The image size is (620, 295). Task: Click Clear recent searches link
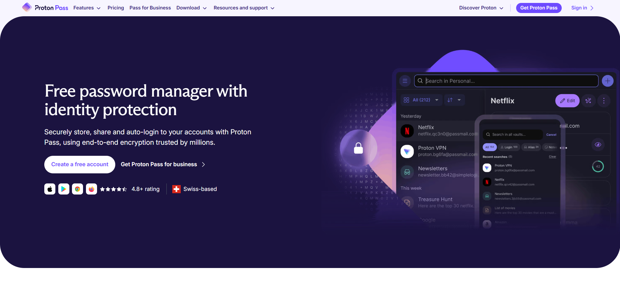coord(552,157)
